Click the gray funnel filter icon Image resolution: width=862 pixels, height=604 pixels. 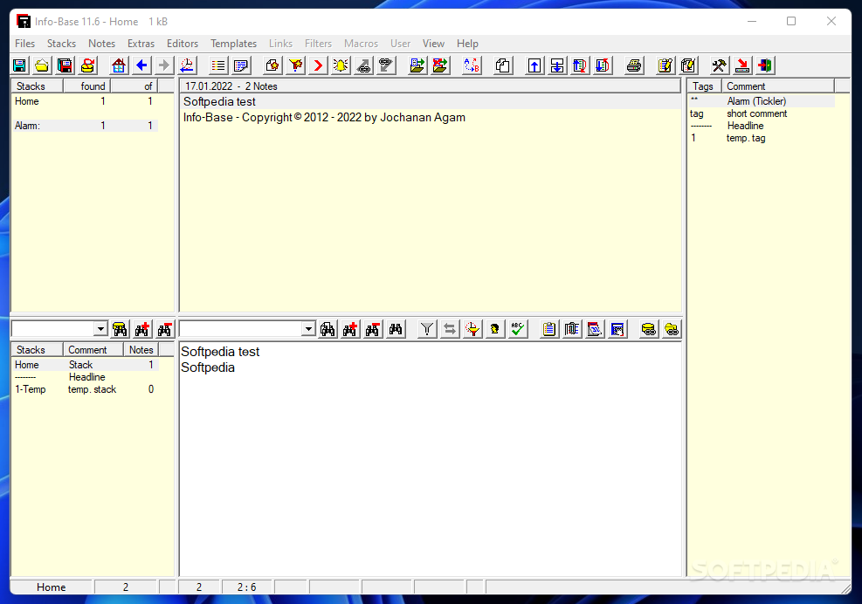pos(427,329)
